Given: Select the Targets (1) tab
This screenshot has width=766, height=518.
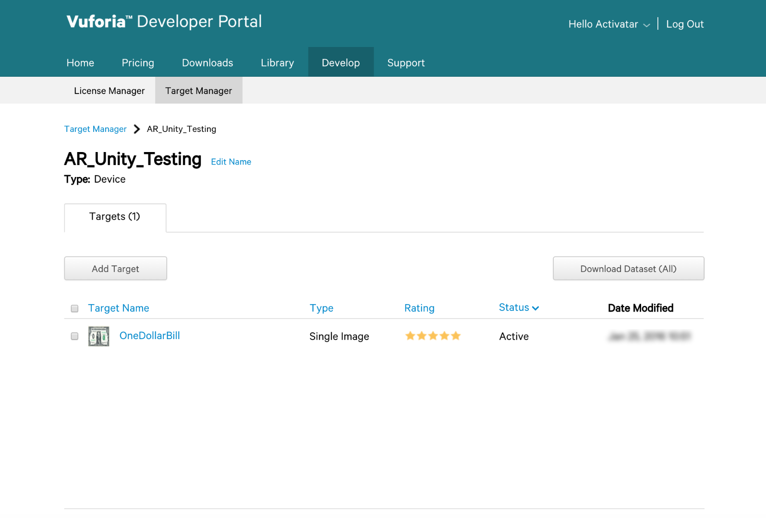Looking at the screenshot, I should (115, 217).
